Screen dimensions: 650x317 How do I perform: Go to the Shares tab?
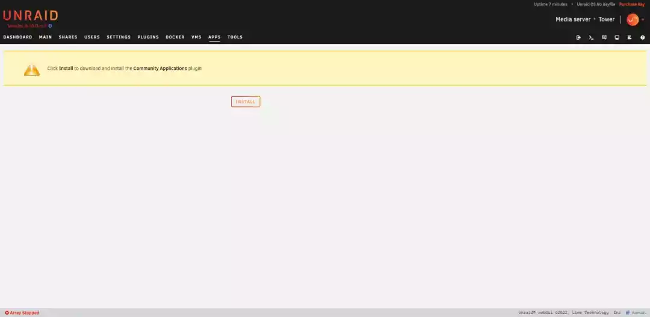tap(68, 37)
